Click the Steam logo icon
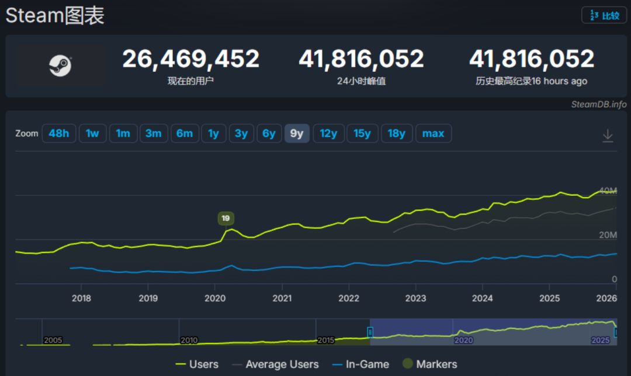Screen dimensions: 631x376 coord(60,66)
